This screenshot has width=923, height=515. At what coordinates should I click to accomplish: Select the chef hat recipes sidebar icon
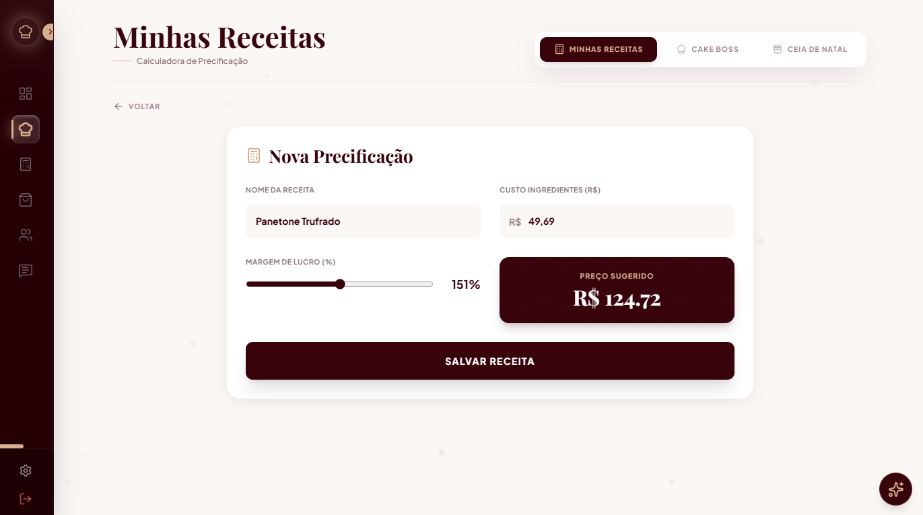26,129
